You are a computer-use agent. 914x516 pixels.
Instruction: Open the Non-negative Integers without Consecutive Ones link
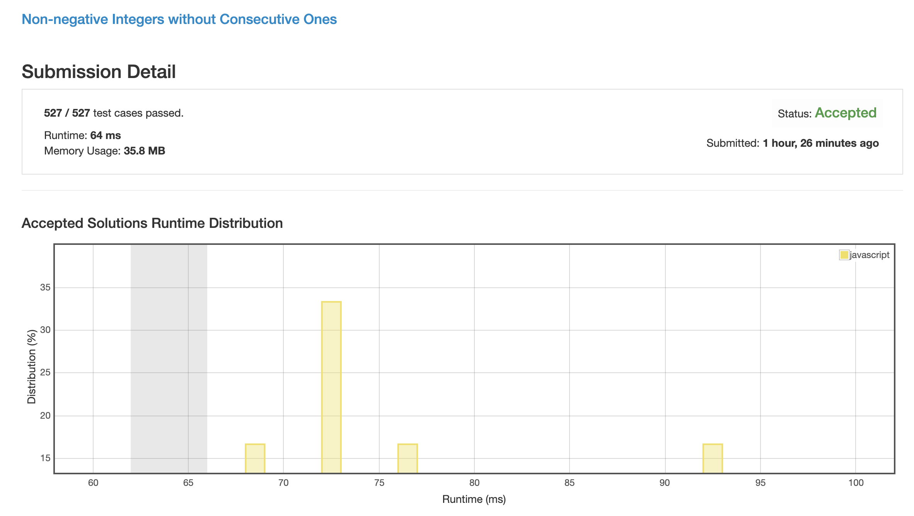click(179, 19)
